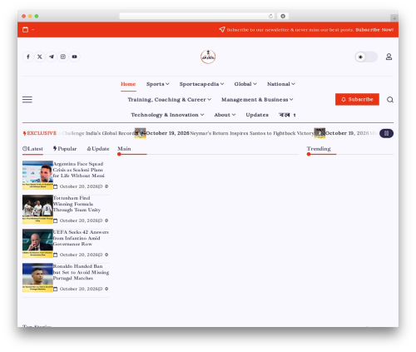Click the Main section heading
Image resolution: width=416 pixels, height=352 pixels.
pyautogui.click(x=124, y=149)
